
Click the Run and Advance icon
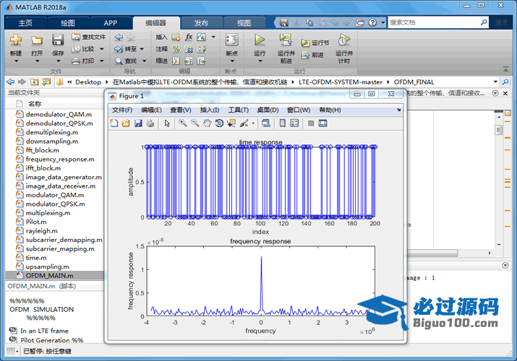pos(286,40)
